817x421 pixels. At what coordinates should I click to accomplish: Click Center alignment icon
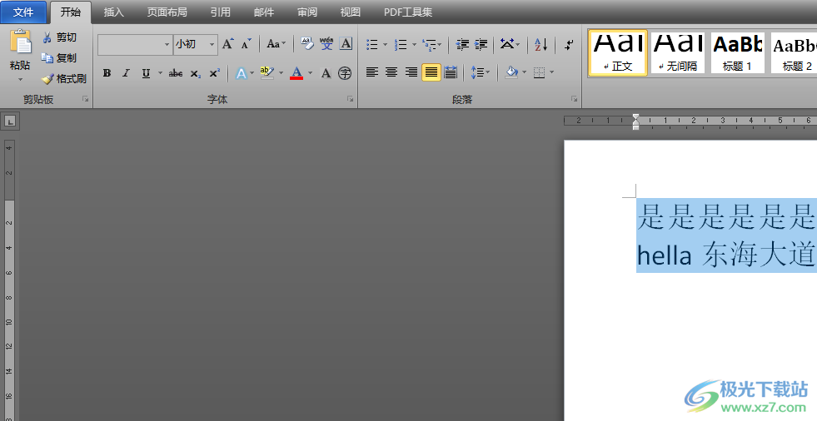[x=391, y=72]
